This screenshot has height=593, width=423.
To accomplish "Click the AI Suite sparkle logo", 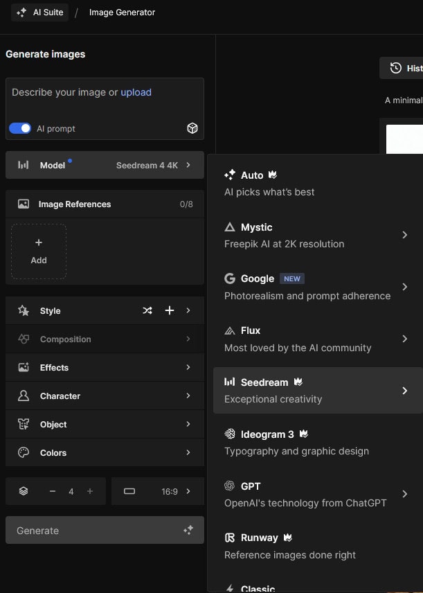I will 21,12.
